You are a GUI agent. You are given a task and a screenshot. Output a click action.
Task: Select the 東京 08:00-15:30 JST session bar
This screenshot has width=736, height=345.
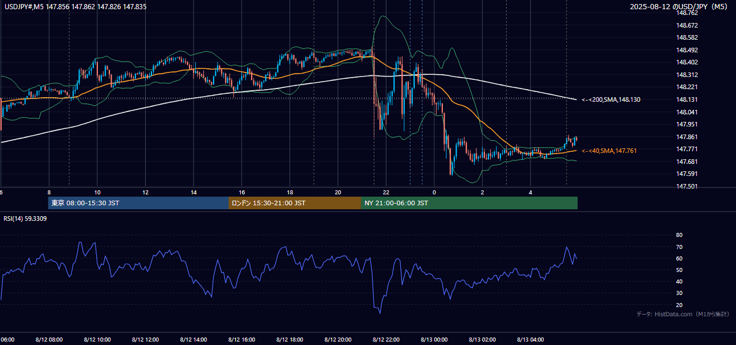click(x=138, y=203)
